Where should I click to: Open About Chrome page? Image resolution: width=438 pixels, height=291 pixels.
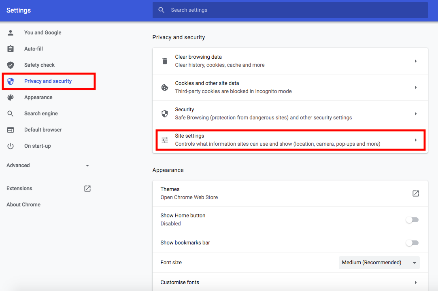23,205
